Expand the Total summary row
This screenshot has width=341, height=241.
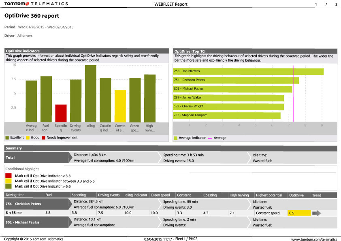(36, 158)
